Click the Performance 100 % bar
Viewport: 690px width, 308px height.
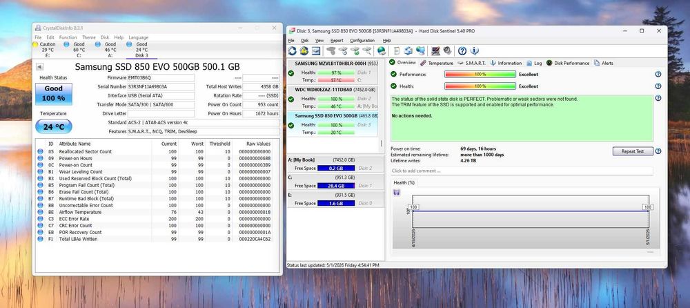(x=480, y=75)
